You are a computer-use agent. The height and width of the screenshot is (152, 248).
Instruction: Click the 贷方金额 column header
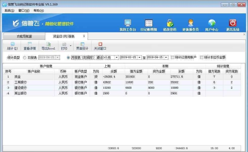click(x=159, y=71)
